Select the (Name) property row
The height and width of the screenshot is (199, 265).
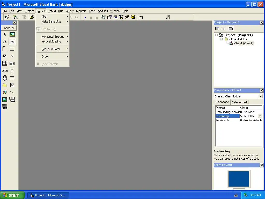(x=239, y=108)
